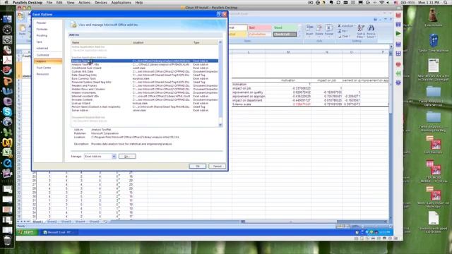Image resolution: width=452 pixels, height=254 pixels.
Task: Select Solver Add-in row
Action: pos(145,110)
